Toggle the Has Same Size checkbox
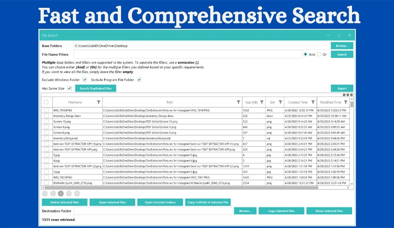Viewport: 394px width, 228px height. [69, 89]
